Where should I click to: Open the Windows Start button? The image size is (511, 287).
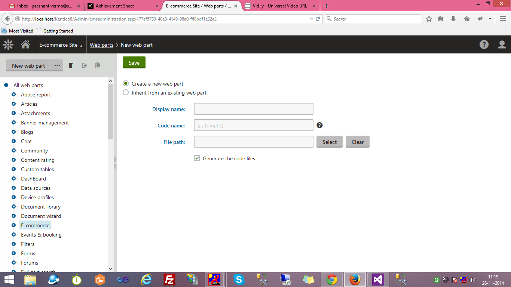(x=9, y=280)
